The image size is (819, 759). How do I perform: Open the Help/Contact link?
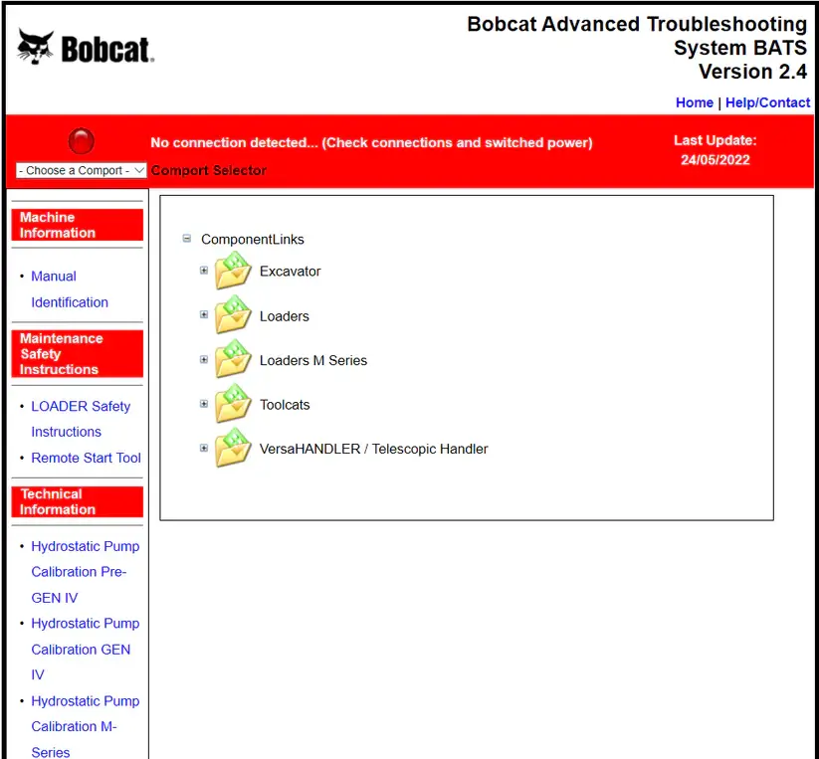tap(767, 102)
